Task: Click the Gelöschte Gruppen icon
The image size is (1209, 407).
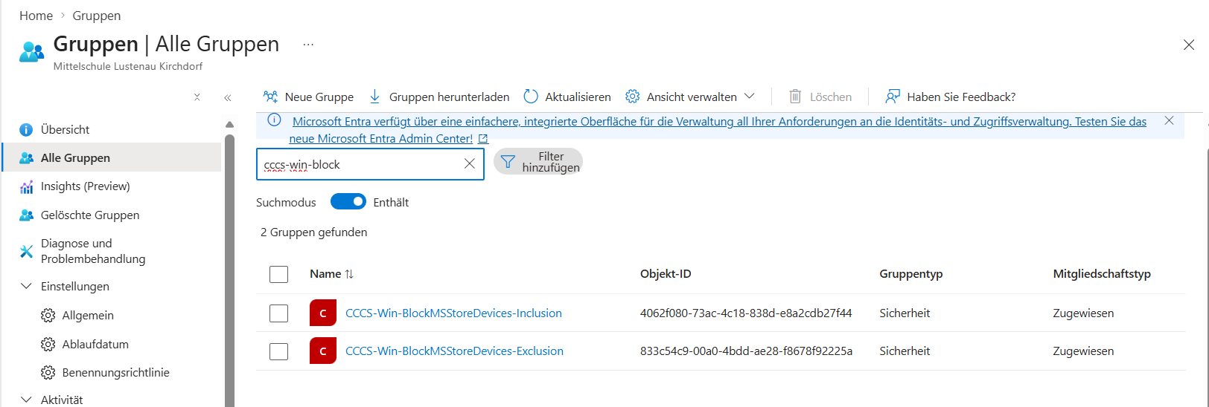Action: click(26, 215)
